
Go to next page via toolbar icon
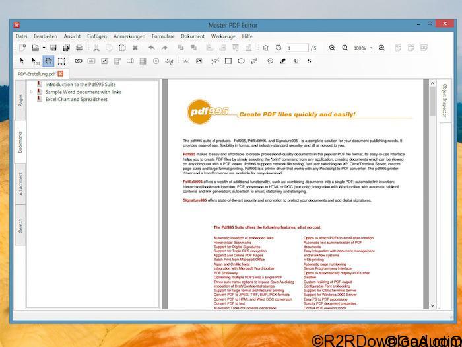[x=279, y=48]
